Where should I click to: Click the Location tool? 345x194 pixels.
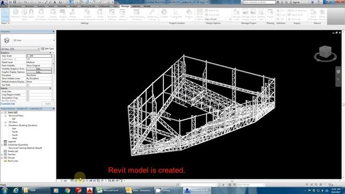(164, 13)
